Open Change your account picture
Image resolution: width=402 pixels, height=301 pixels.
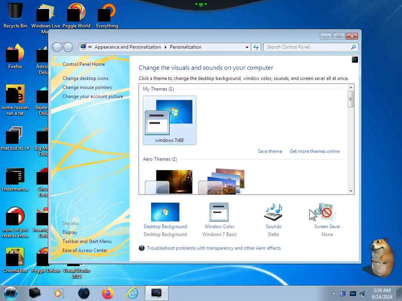[x=93, y=96]
